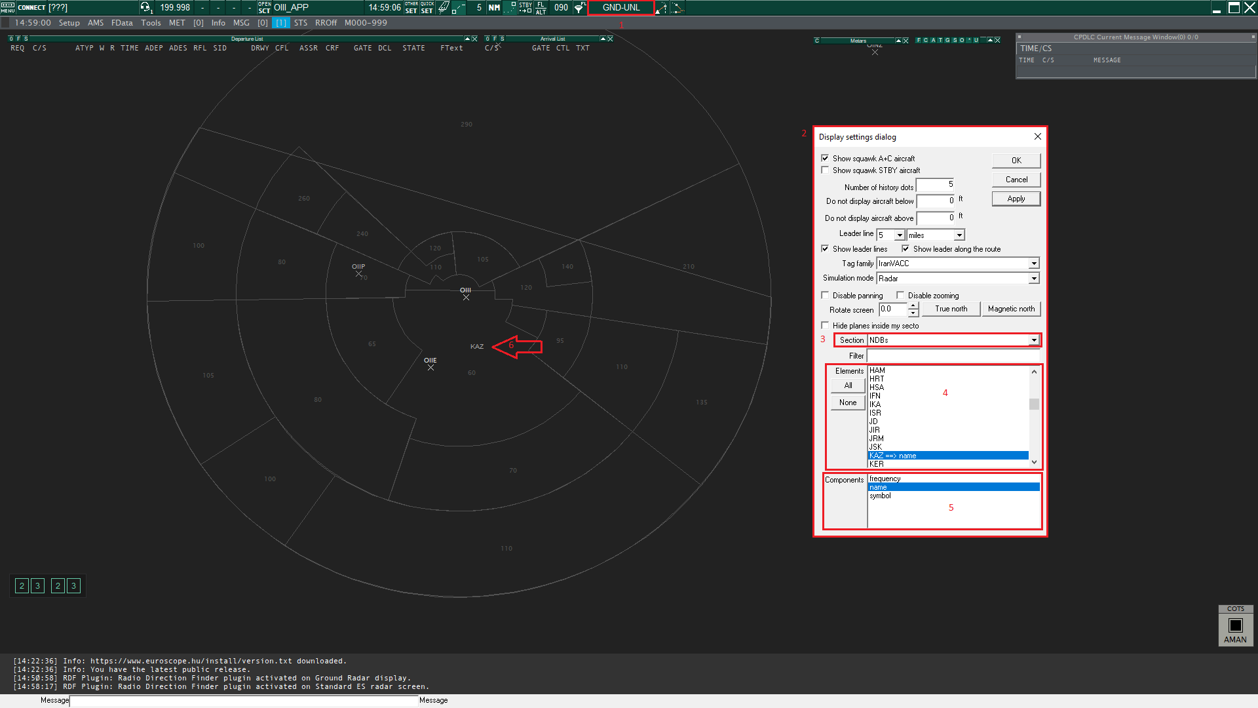This screenshot has width=1258, height=708.
Task: Select the JSK element in list
Action: pyautogui.click(x=948, y=447)
